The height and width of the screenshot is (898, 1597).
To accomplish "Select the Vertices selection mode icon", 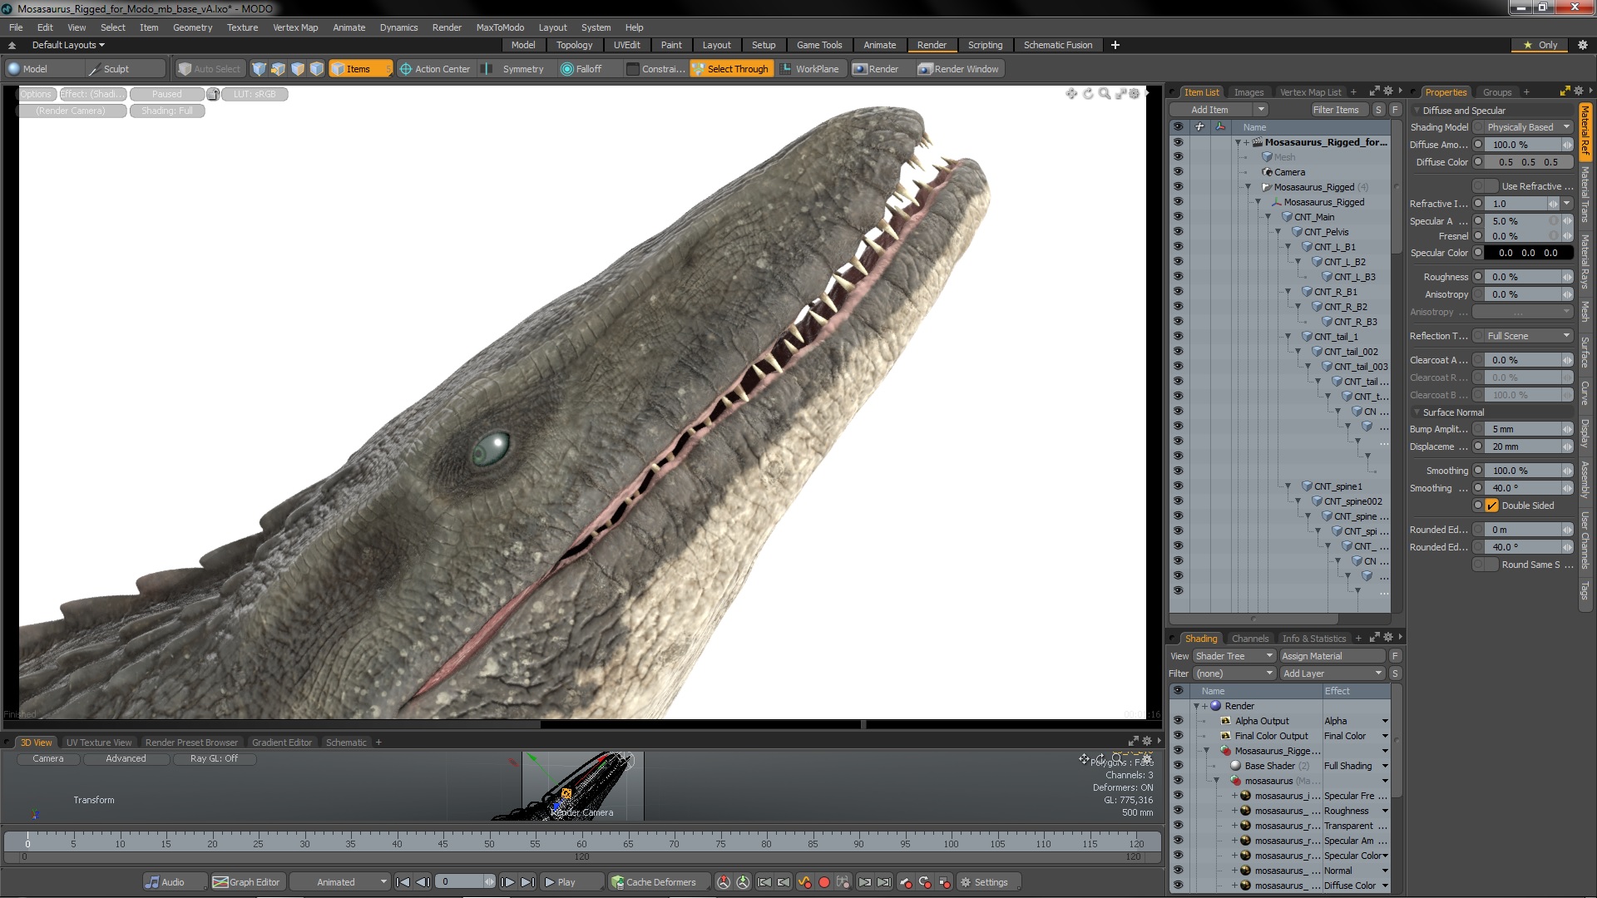I will click(259, 69).
